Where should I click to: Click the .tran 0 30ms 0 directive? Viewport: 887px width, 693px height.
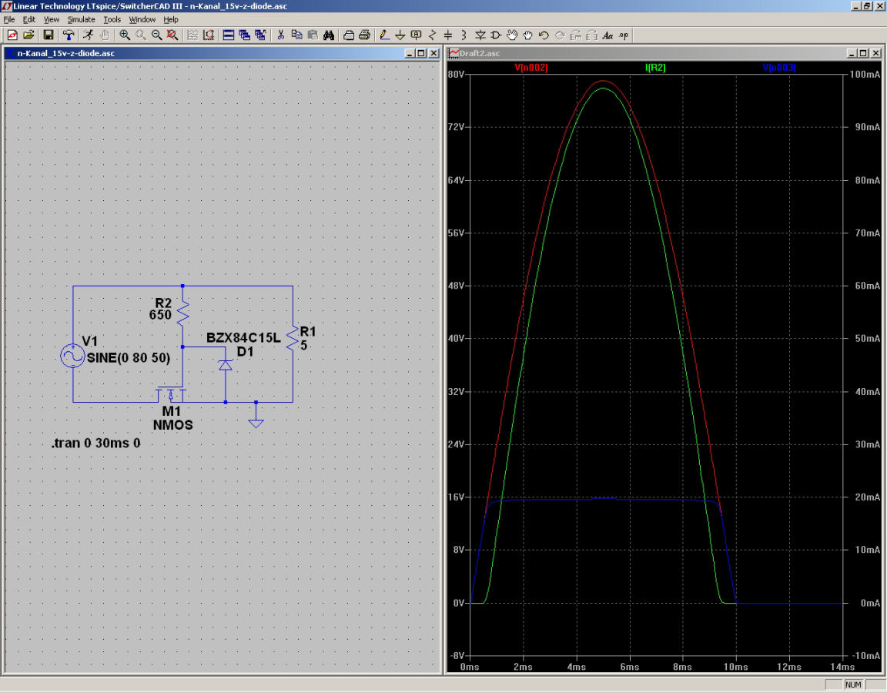(96, 443)
